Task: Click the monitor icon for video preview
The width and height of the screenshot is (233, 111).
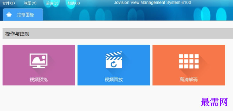Action: pyautogui.click(x=38, y=61)
